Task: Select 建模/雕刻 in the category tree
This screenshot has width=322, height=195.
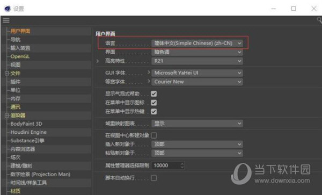Action: click(21, 166)
